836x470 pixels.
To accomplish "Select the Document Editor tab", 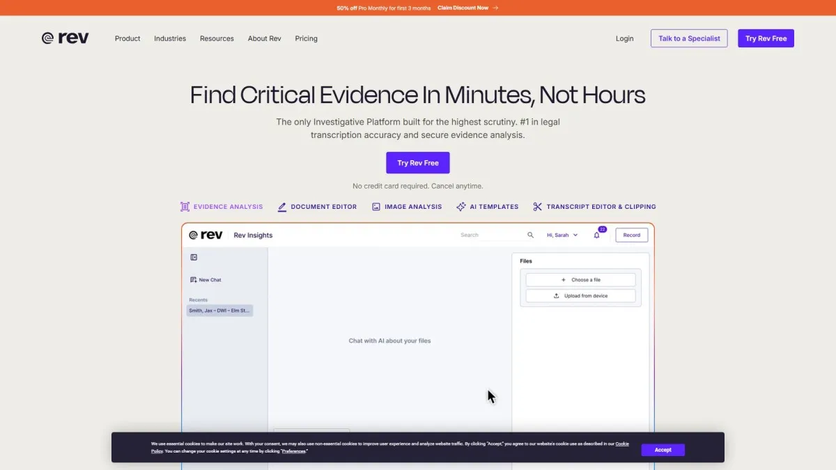I will pos(317,207).
